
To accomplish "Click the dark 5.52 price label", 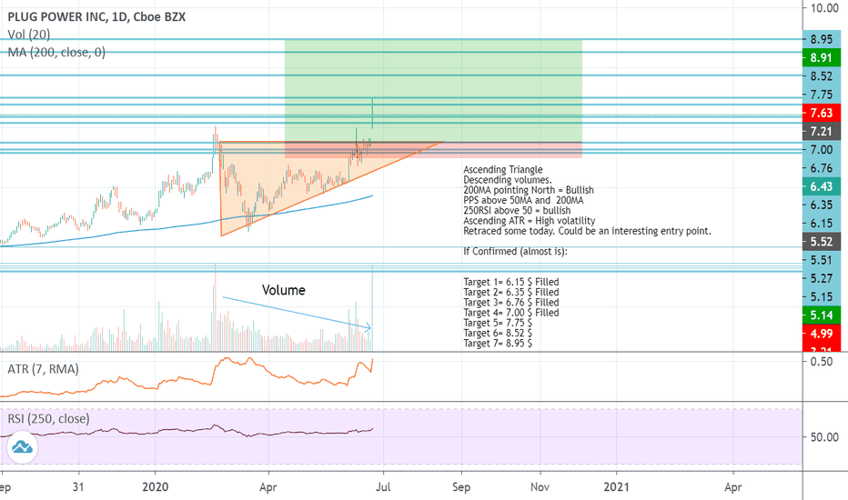I will coord(821,242).
